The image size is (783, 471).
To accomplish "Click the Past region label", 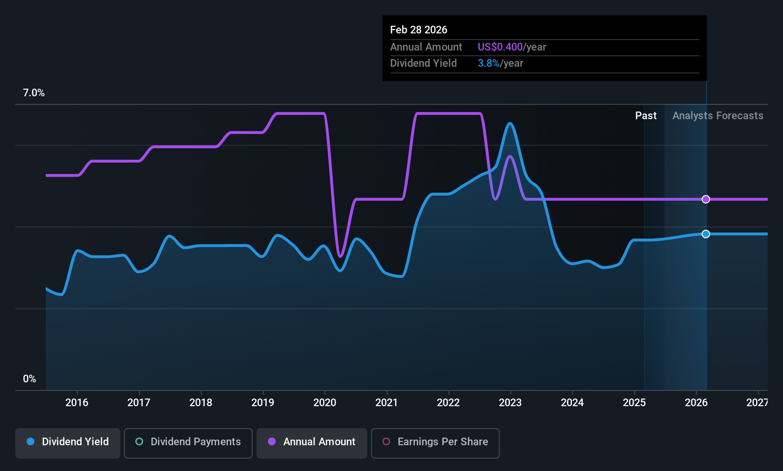I will click(646, 116).
